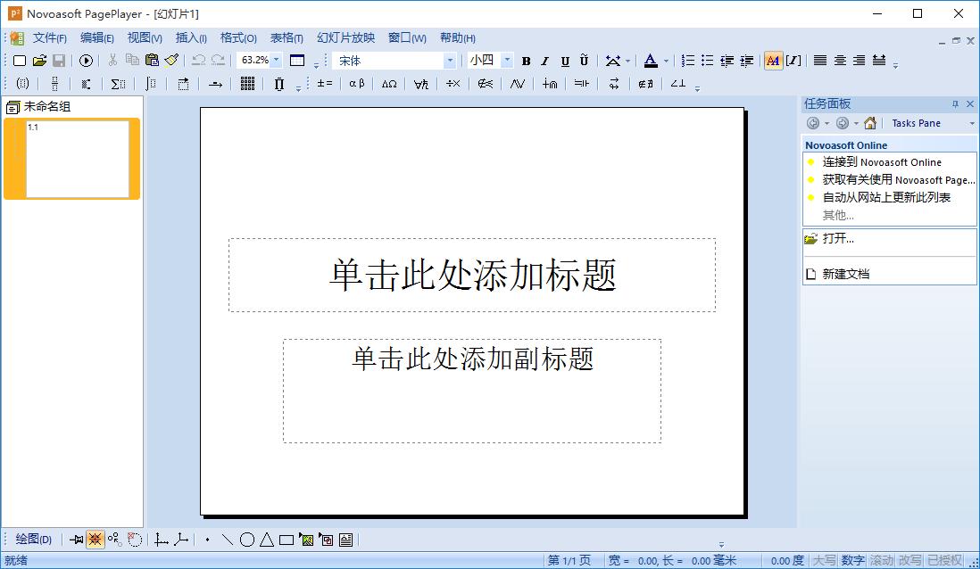The height and width of the screenshot is (569, 980).
Task: Expand the math symbols toolbar overflow options
Action: tap(697, 88)
